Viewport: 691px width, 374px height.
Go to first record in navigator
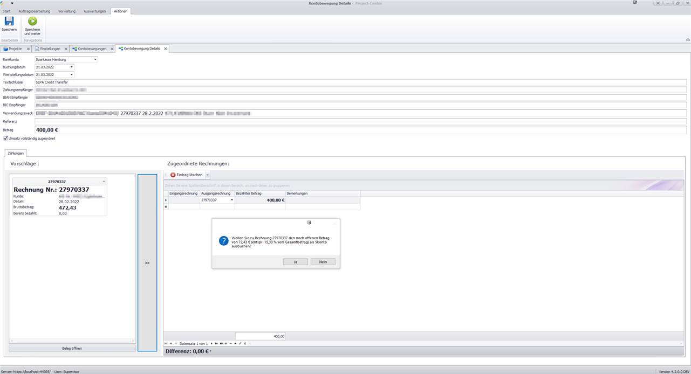click(166, 343)
